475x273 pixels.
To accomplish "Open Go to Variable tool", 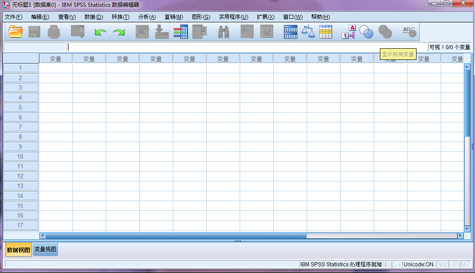I will pos(162,32).
